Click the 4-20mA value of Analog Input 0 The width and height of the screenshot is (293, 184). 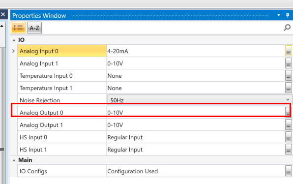pos(117,51)
